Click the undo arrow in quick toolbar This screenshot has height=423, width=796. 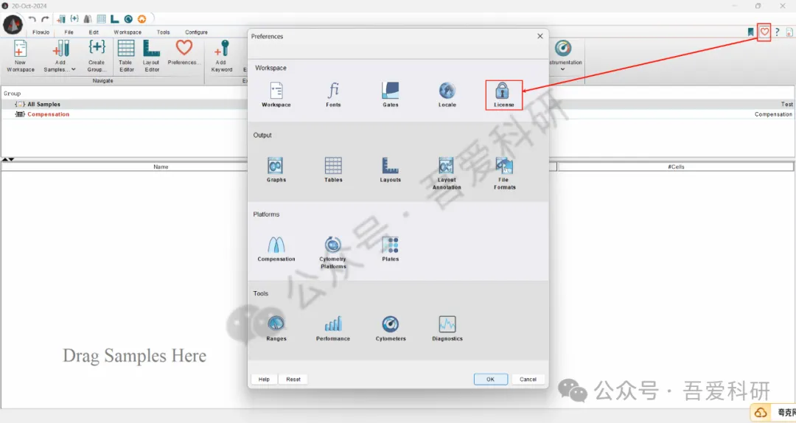32,19
